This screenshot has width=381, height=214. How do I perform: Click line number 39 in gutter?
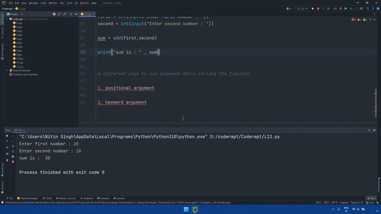click(x=83, y=52)
